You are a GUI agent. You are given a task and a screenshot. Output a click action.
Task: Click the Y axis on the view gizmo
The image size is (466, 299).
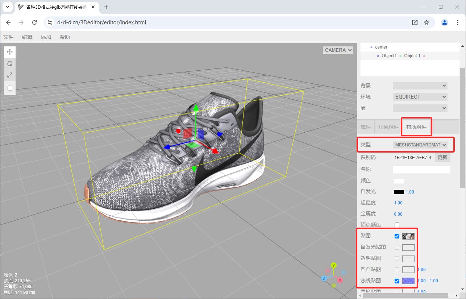click(x=334, y=266)
